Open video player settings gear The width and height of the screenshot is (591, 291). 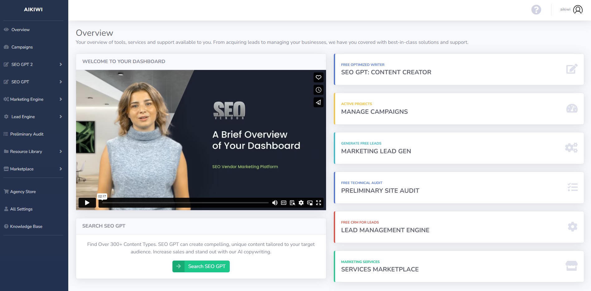(301, 203)
